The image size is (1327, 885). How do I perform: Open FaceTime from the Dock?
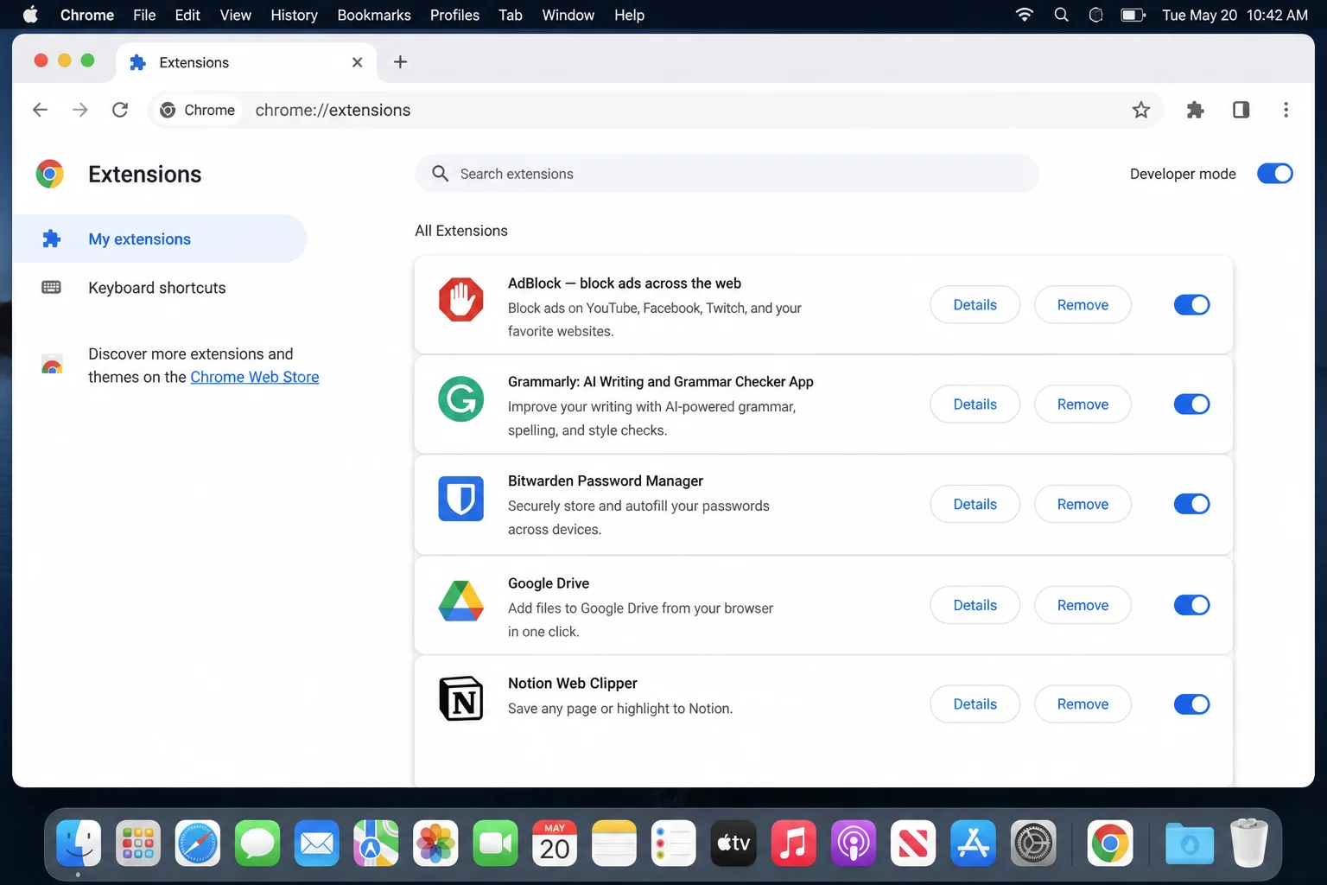click(x=495, y=844)
